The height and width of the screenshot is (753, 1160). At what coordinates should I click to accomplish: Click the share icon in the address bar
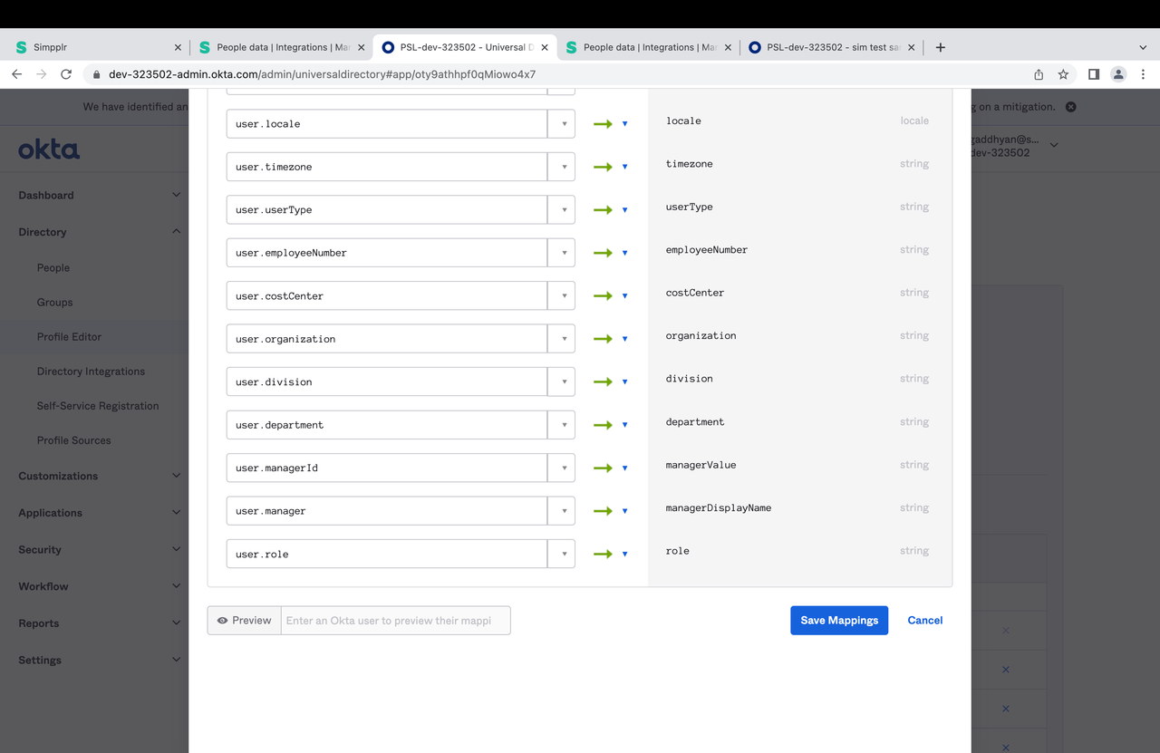point(1038,73)
